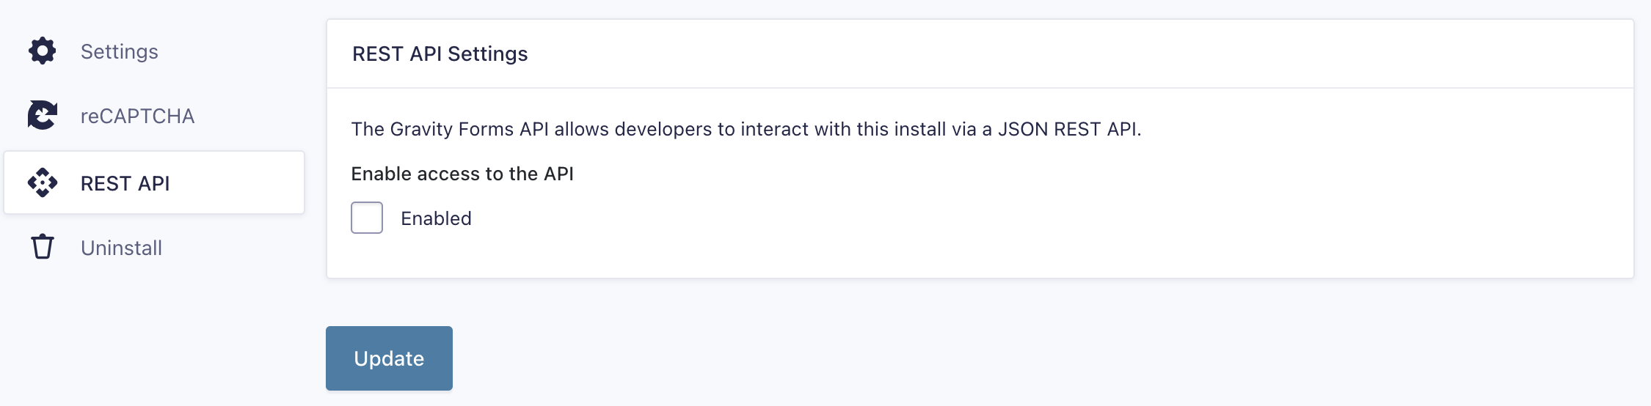Click the words "JSON REST API" in description
Image resolution: width=1651 pixels, height=406 pixels.
tap(1067, 129)
